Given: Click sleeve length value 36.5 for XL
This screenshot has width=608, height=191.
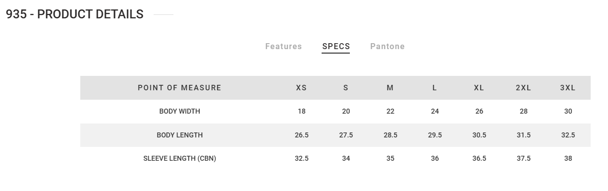Looking at the screenshot, I should (x=479, y=159).
